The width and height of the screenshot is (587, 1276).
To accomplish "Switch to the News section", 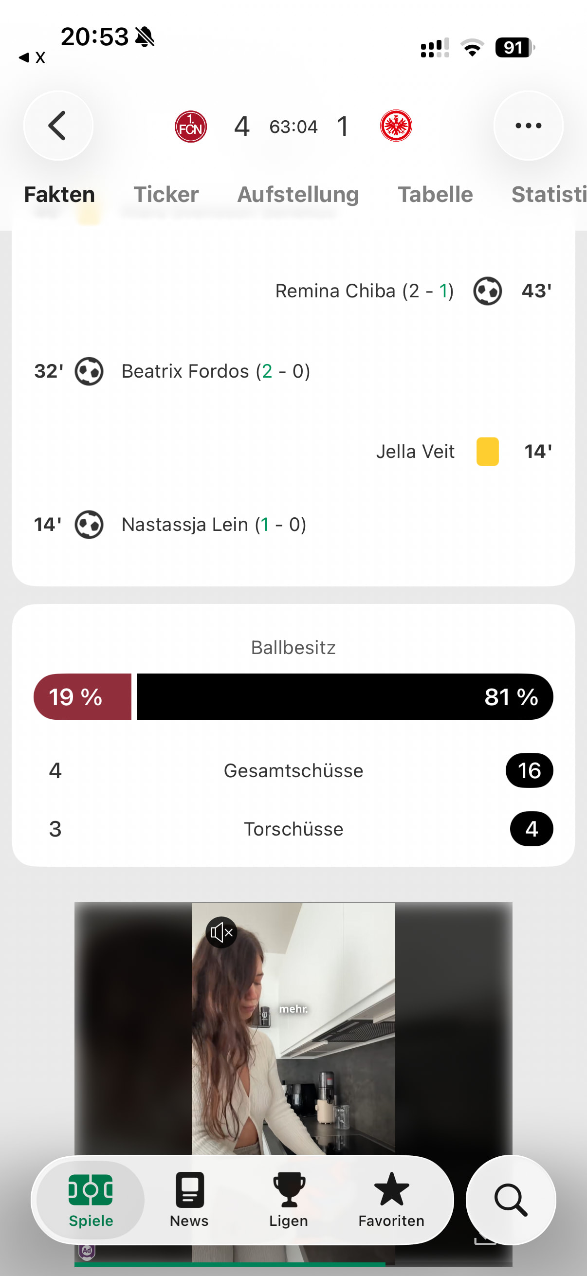I will tap(189, 1200).
